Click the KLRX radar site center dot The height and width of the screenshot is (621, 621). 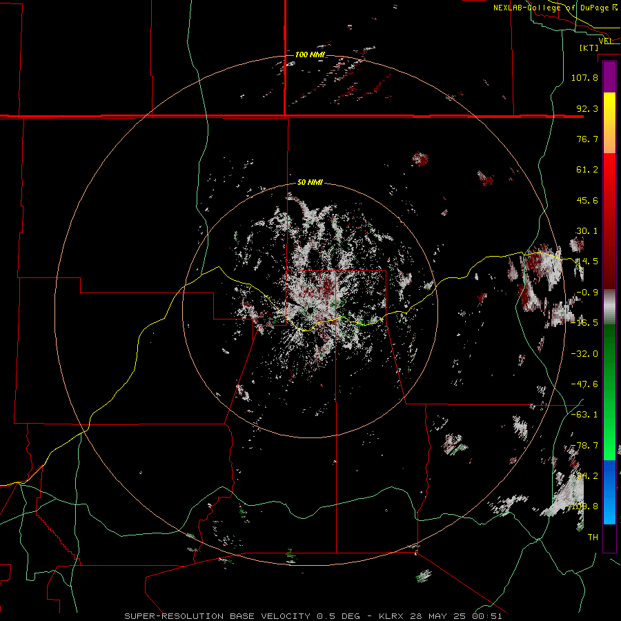click(310, 310)
